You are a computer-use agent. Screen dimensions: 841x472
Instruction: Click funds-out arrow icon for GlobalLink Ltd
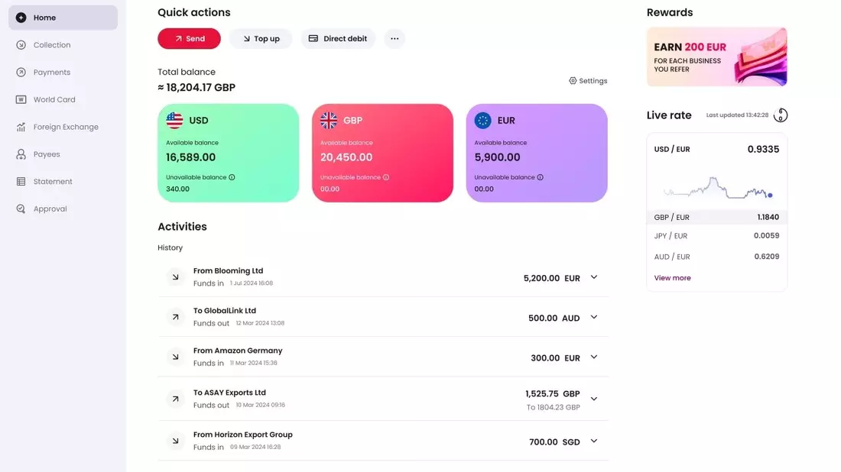coord(175,317)
